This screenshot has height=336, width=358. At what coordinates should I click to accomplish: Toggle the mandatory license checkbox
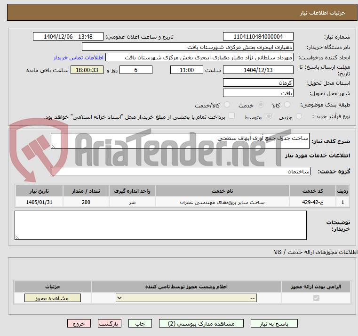[316, 298]
